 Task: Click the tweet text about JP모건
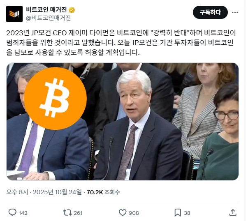(121, 43)
